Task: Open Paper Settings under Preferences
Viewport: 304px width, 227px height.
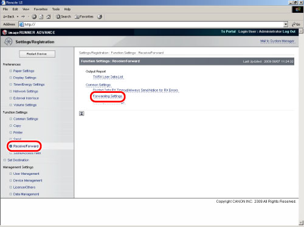Action: tap(24, 71)
